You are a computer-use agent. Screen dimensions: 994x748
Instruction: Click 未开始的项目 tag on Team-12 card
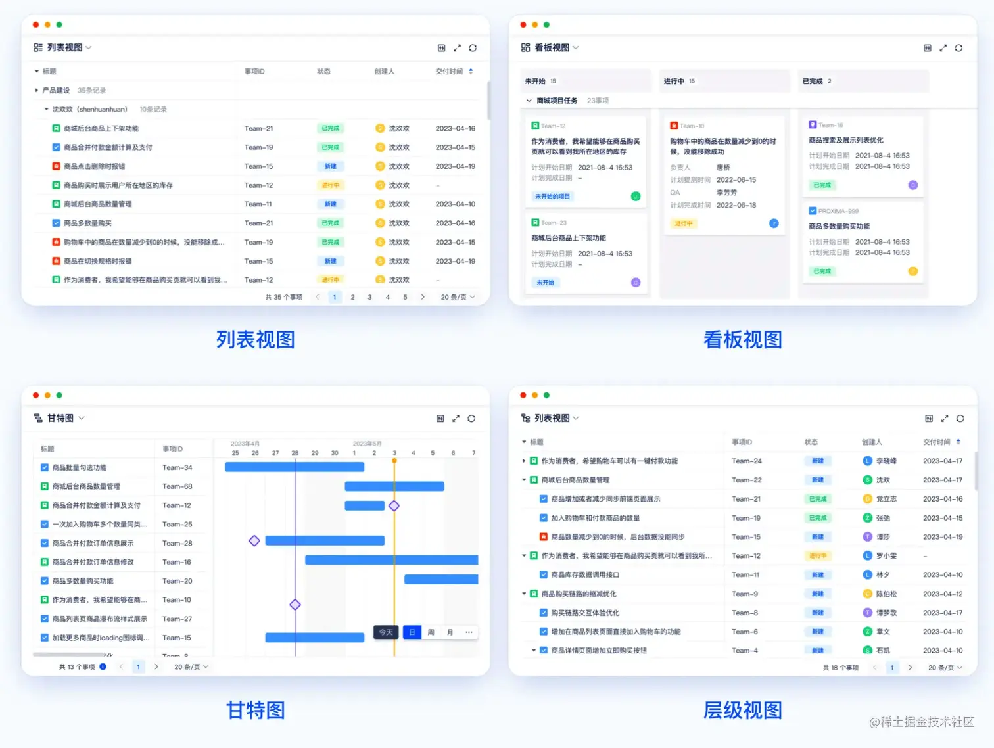(552, 197)
